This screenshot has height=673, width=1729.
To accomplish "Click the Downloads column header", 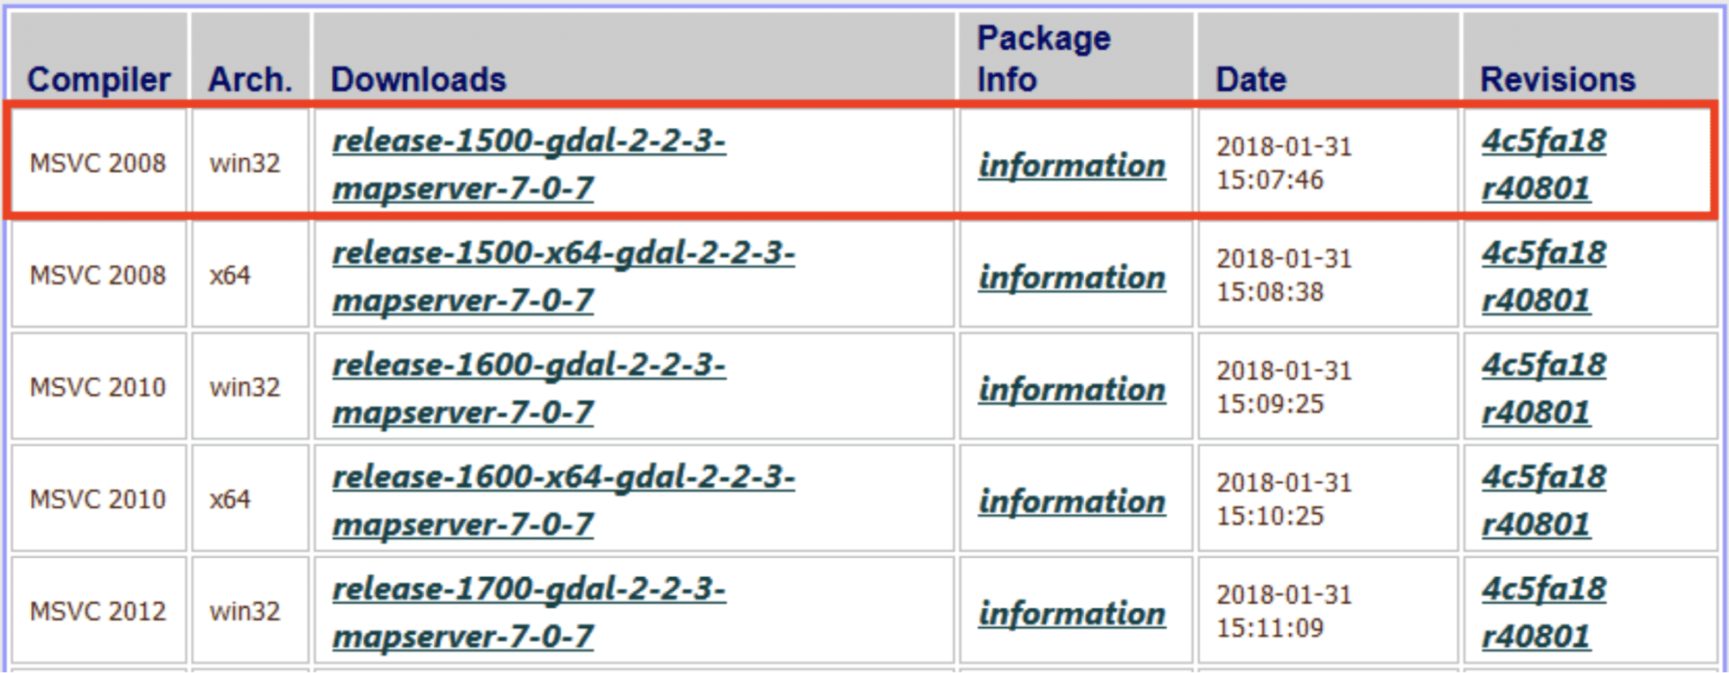I will pyautogui.click(x=418, y=79).
